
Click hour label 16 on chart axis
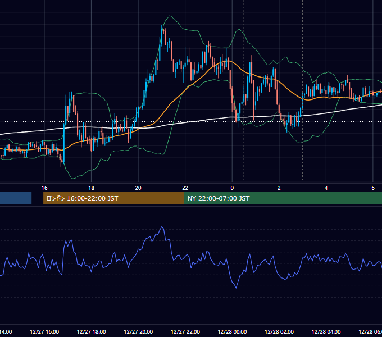pyautogui.click(x=44, y=188)
